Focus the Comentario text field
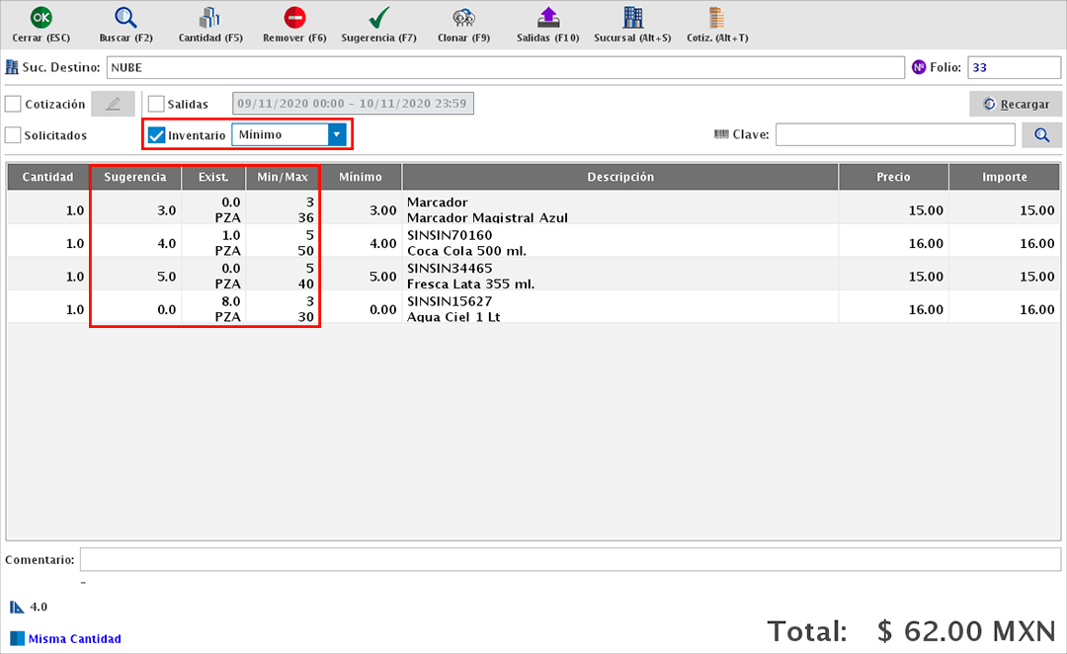The height and width of the screenshot is (654, 1067). coord(569,560)
